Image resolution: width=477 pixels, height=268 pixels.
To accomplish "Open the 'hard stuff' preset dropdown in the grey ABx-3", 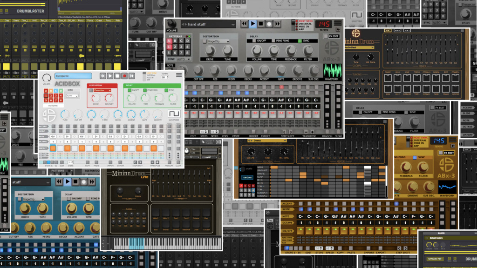I will point(208,24).
